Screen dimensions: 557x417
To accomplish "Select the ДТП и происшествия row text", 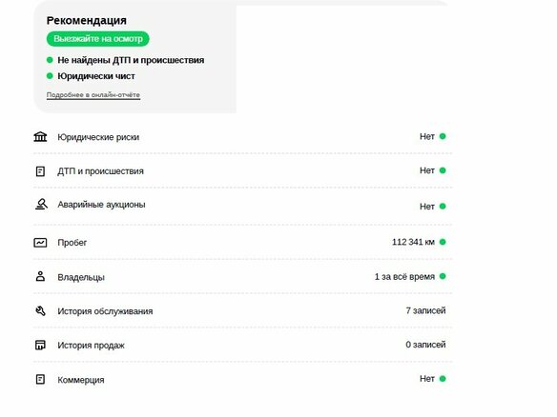I will click(x=100, y=171).
